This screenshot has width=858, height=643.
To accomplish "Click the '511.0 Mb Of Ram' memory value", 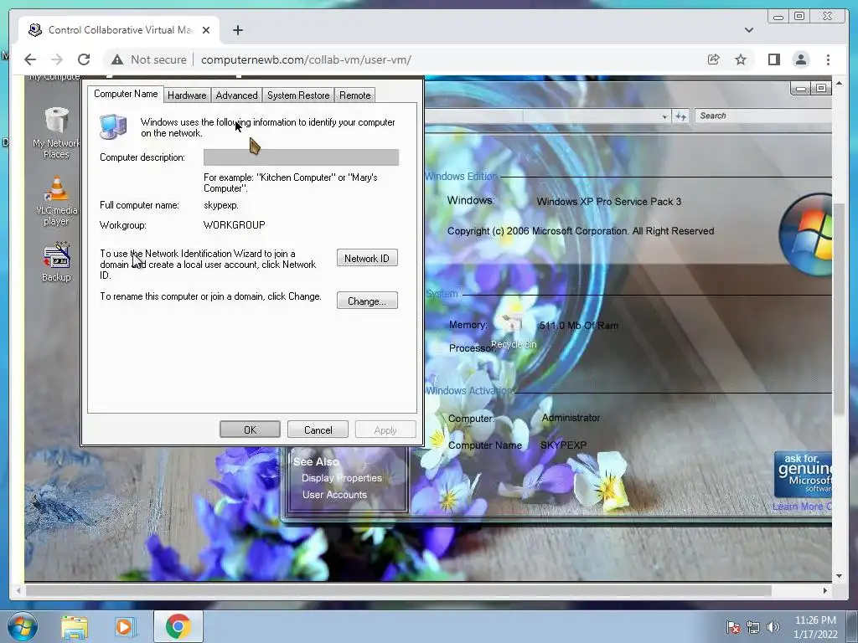I will pos(578,326).
